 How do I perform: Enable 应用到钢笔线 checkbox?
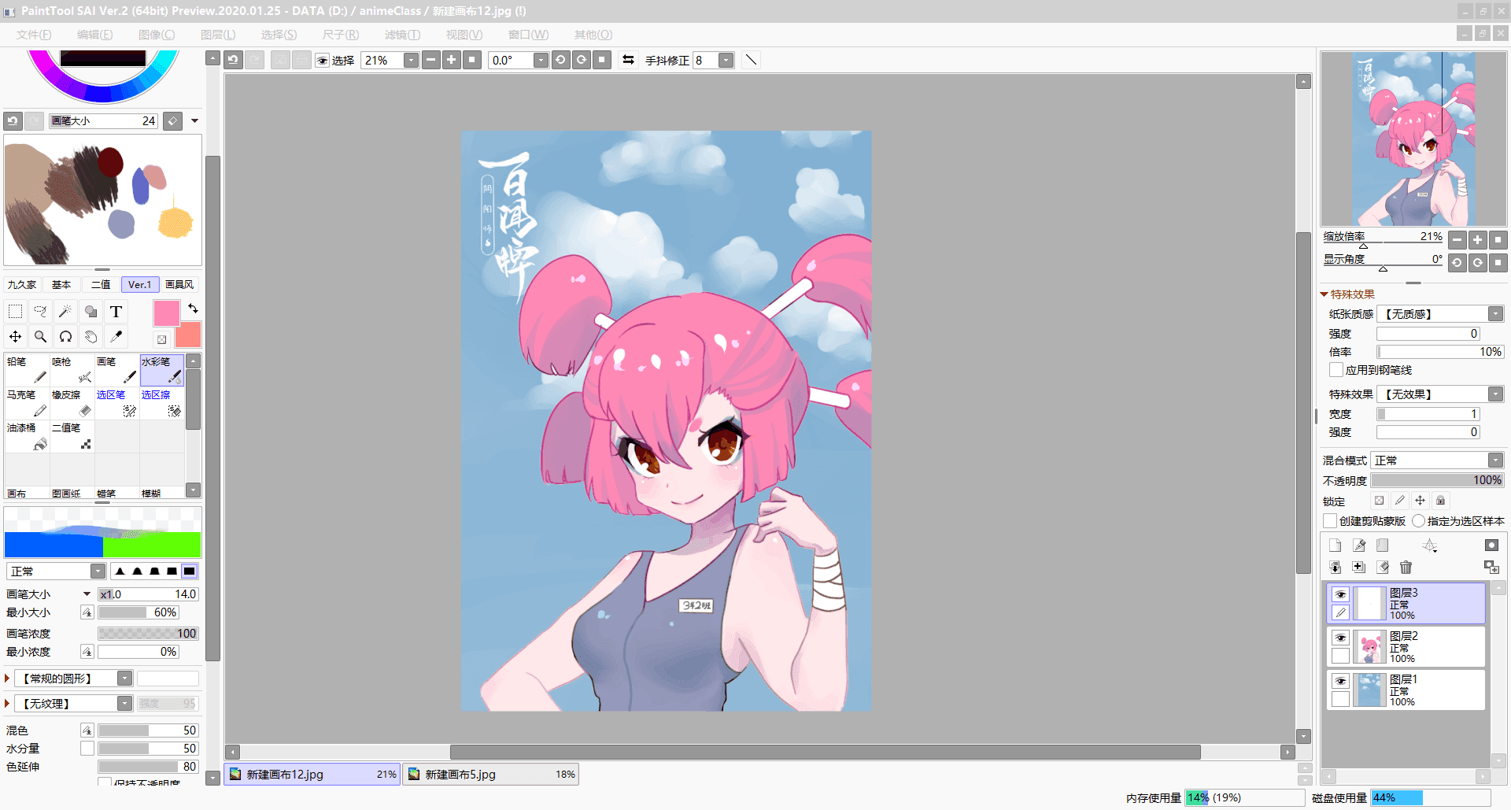[x=1336, y=370]
